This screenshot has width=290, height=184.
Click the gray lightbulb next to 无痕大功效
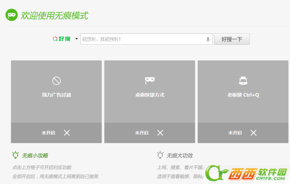pyautogui.click(x=160, y=155)
